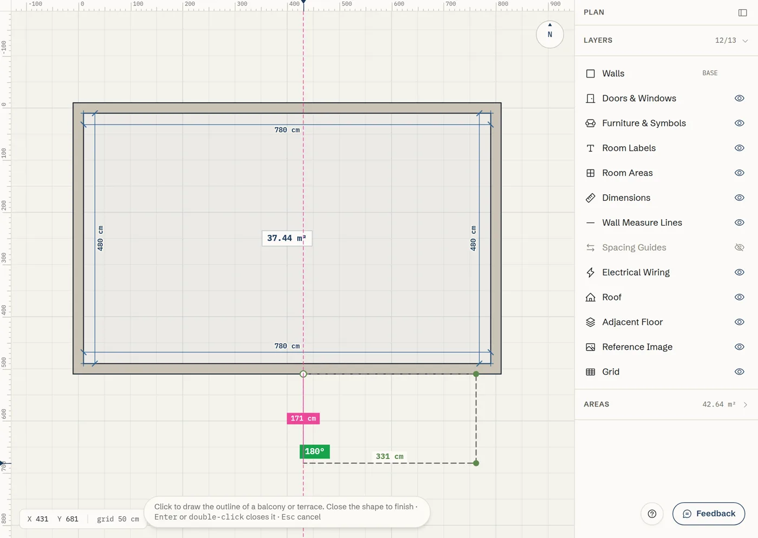The width and height of the screenshot is (758, 538).
Task: Toggle Room Labels layer visibility
Action: tap(740, 148)
